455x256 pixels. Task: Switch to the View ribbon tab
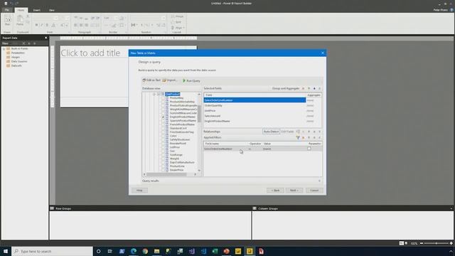point(52,10)
